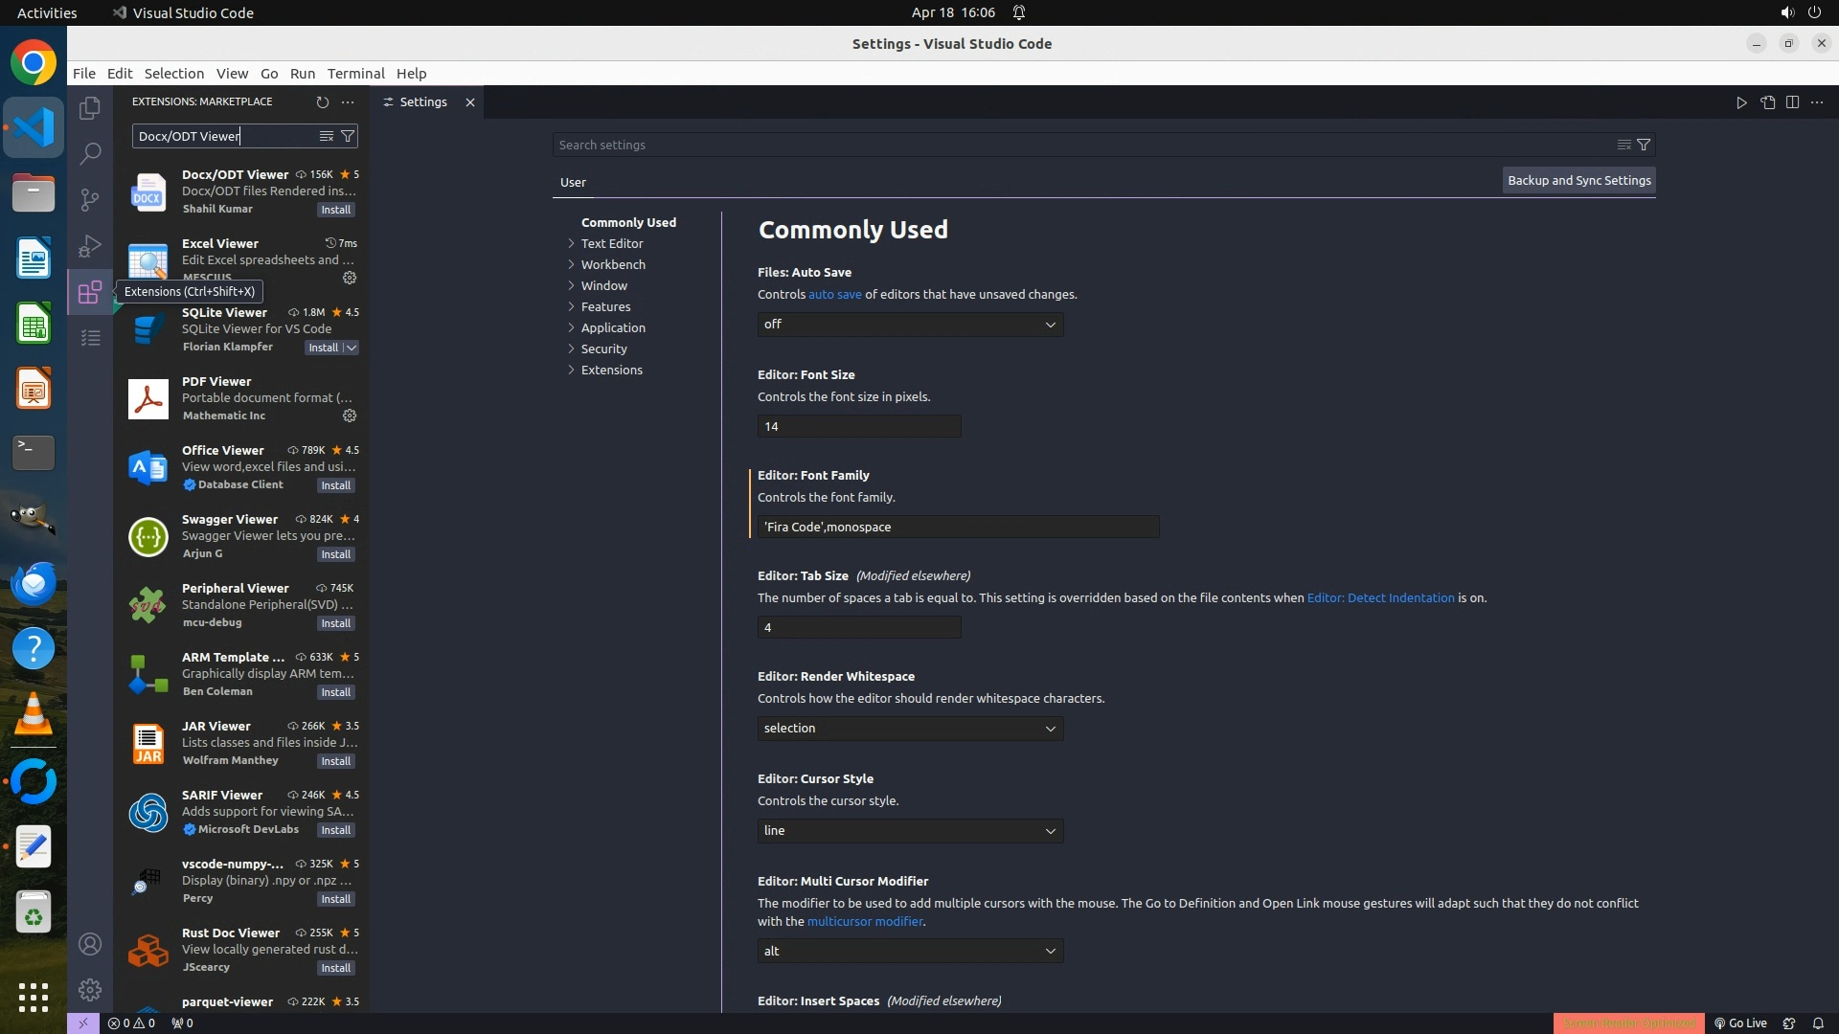The image size is (1839, 1034).
Task: Expand the Workbench settings category
Action: click(x=612, y=264)
